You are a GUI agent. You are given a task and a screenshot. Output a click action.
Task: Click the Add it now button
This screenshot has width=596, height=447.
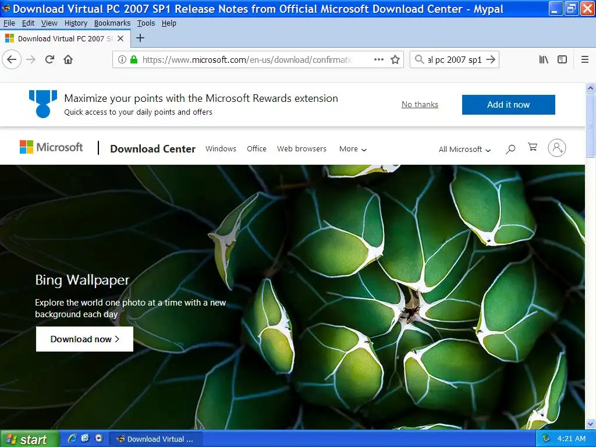(508, 105)
